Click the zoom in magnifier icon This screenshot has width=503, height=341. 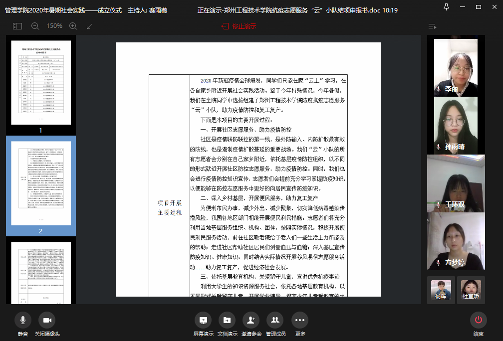[x=73, y=26]
